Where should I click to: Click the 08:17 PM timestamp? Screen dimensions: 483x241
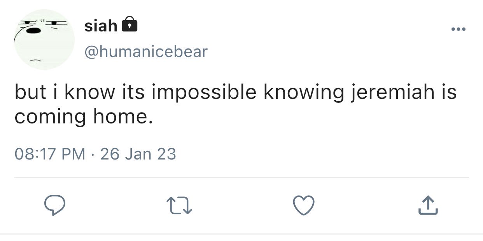click(50, 154)
